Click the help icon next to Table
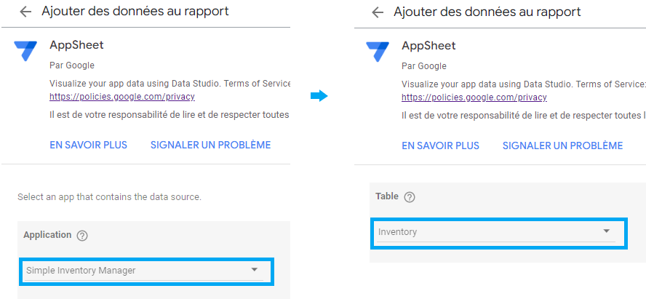646x299 pixels. click(x=409, y=197)
